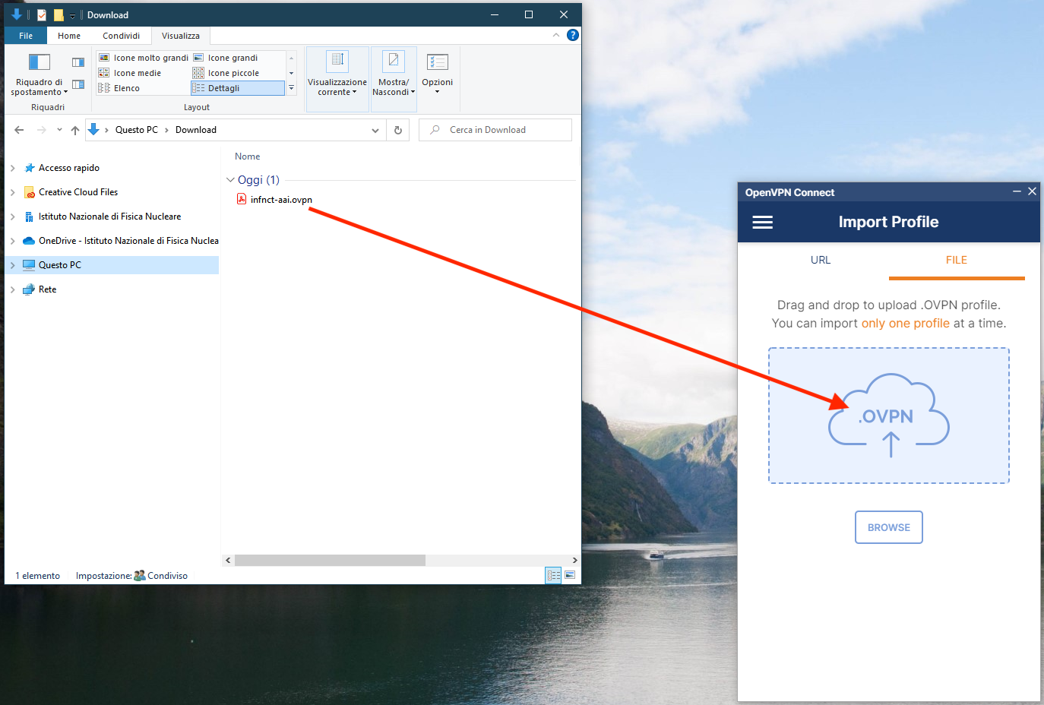Open the File tab
Image resolution: width=1044 pixels, height=705 pixels.
pos(26,36)
